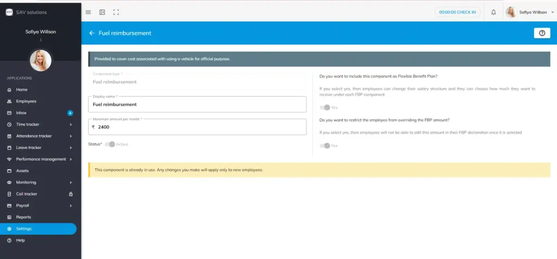Expand the Payroll submenu chevron

tap(71, 206)
